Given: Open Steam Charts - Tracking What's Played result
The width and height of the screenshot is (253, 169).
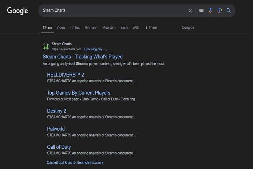Looking at the screenshot, I should pyautogui.click(x=83, y=57).
